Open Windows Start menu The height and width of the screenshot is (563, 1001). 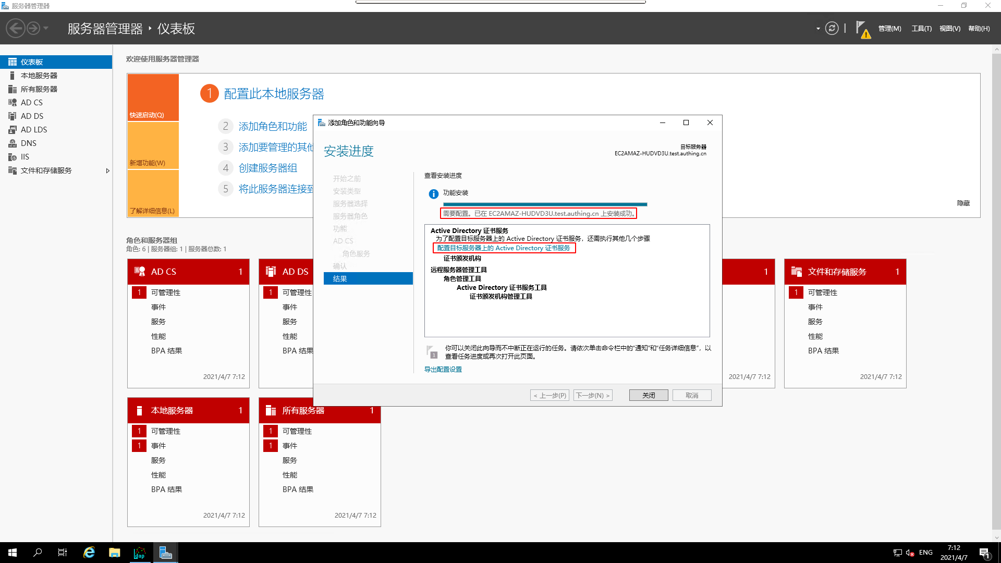13,553
